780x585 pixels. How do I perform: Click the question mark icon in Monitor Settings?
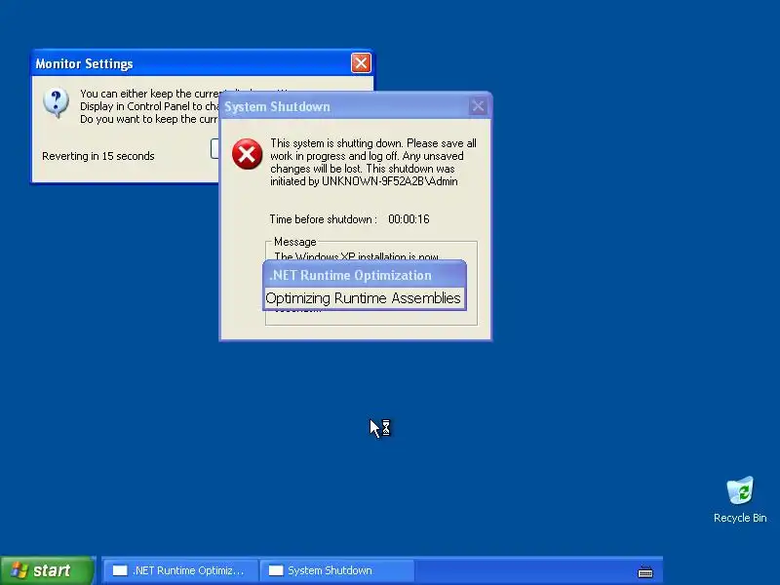[57, 102]
